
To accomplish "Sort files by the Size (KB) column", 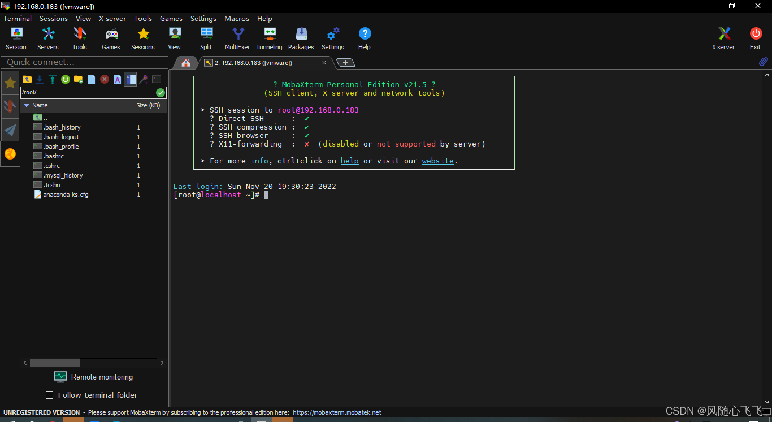I will coord(150,105).
